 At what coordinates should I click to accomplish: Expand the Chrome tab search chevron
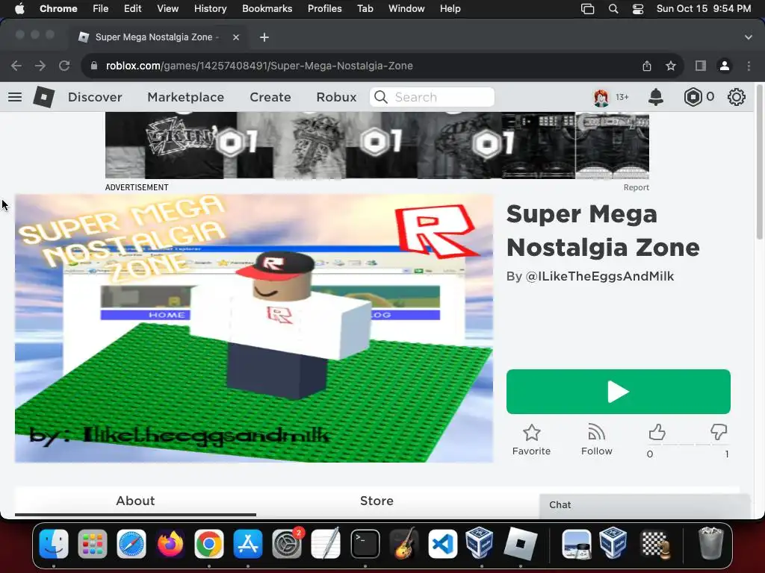click(x=748, y=37)
